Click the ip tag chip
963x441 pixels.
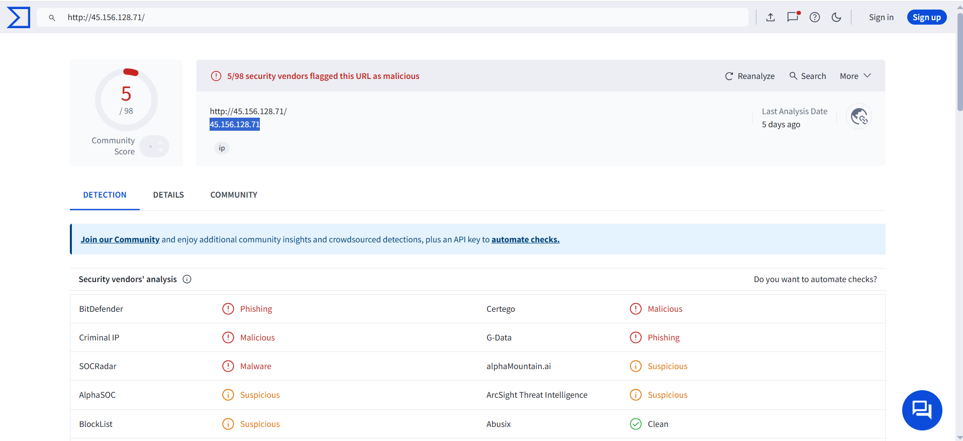[x=222, y=148]
